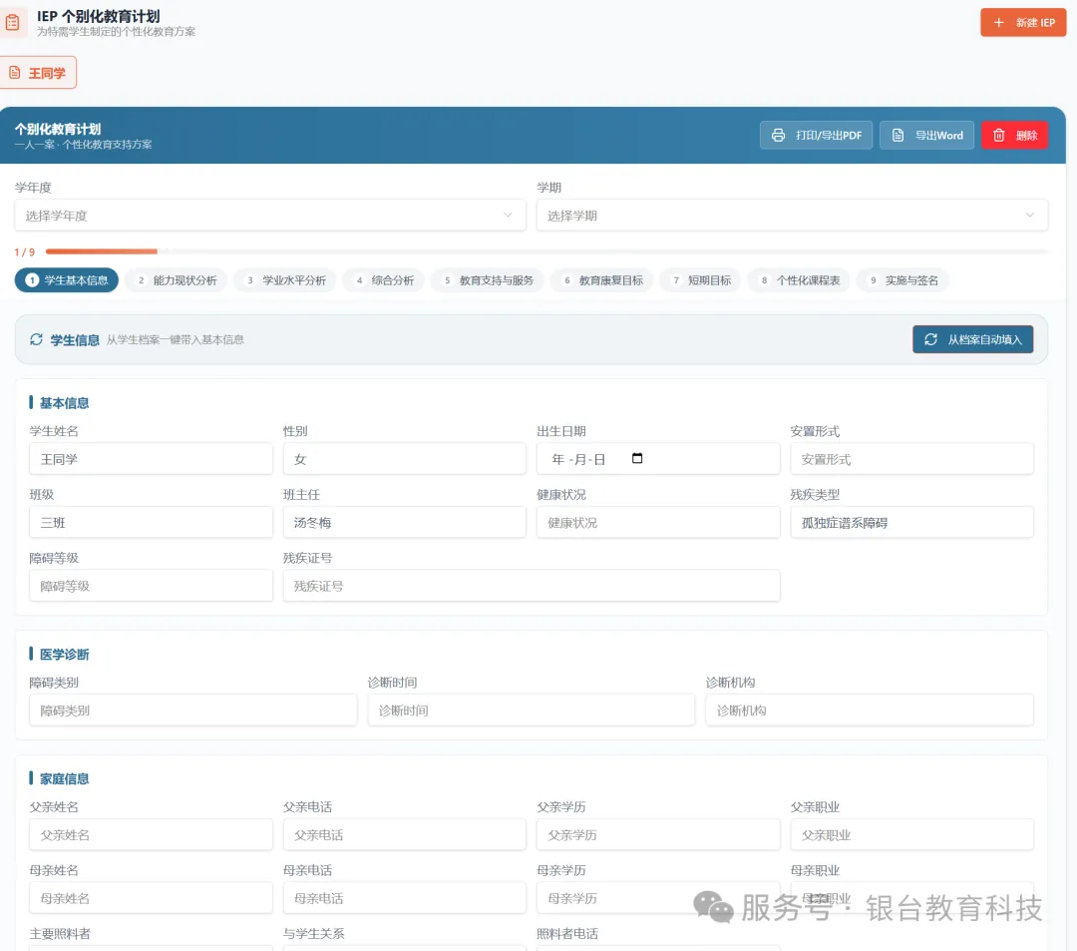Click the 班级 field showing 三班

click(152, 522)
